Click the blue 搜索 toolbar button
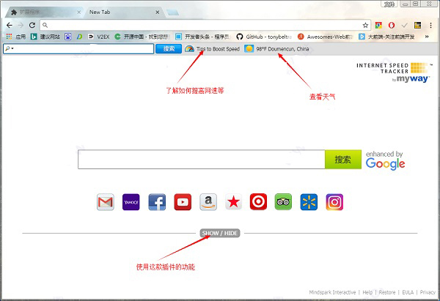The image size is (440, 301). click(x=169, y=49)
